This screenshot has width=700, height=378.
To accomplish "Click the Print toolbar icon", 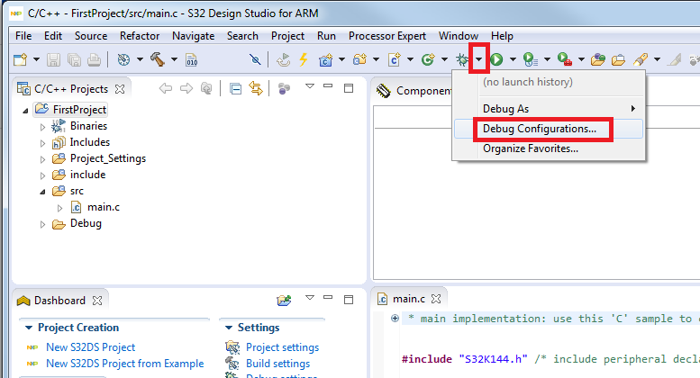I will coord(94,59).
